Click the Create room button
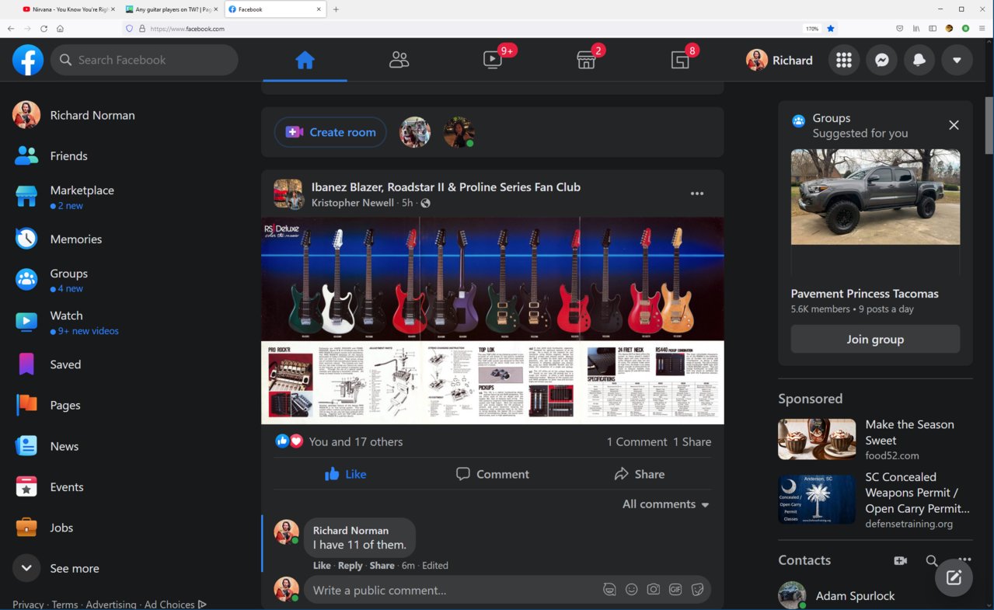 pos(330,132)
